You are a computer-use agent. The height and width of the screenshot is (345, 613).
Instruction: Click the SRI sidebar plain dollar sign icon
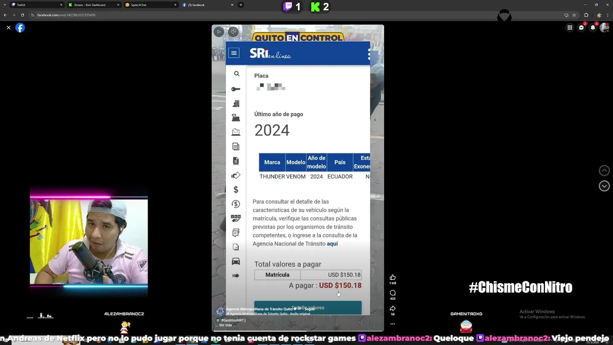[236, 190]
